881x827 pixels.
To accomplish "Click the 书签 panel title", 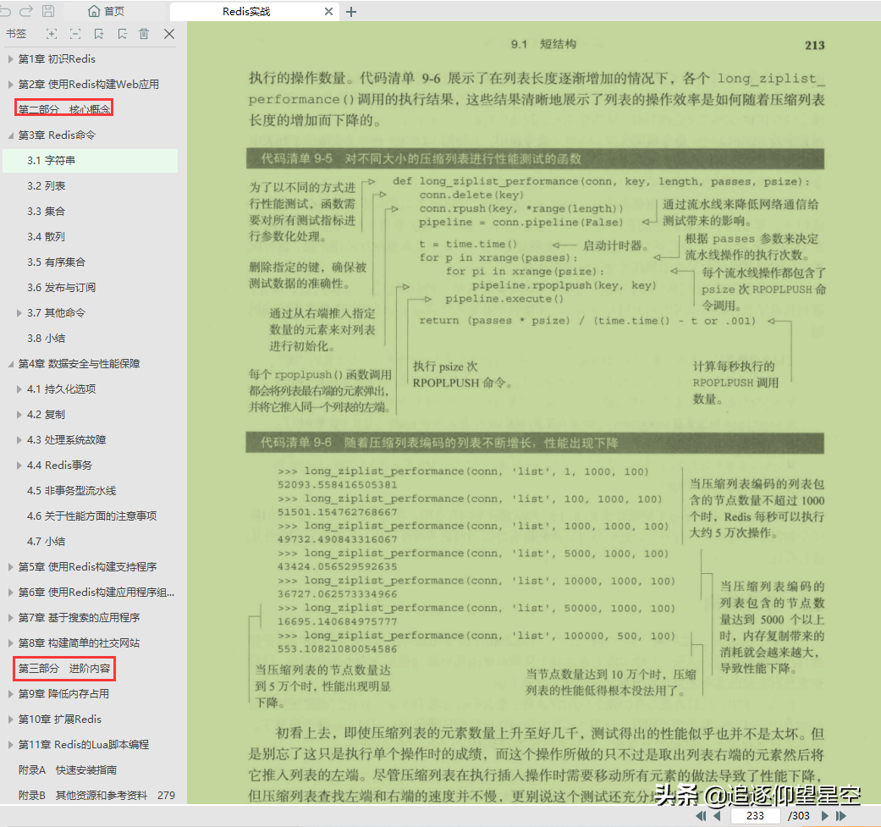I will coord(16,34).
